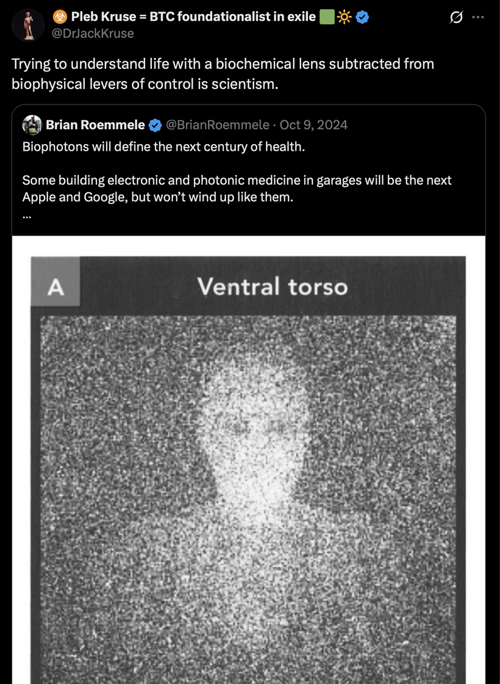
Task: Click the blue verified badge beside Pleb Kruse
Action: tap(362, 17)
